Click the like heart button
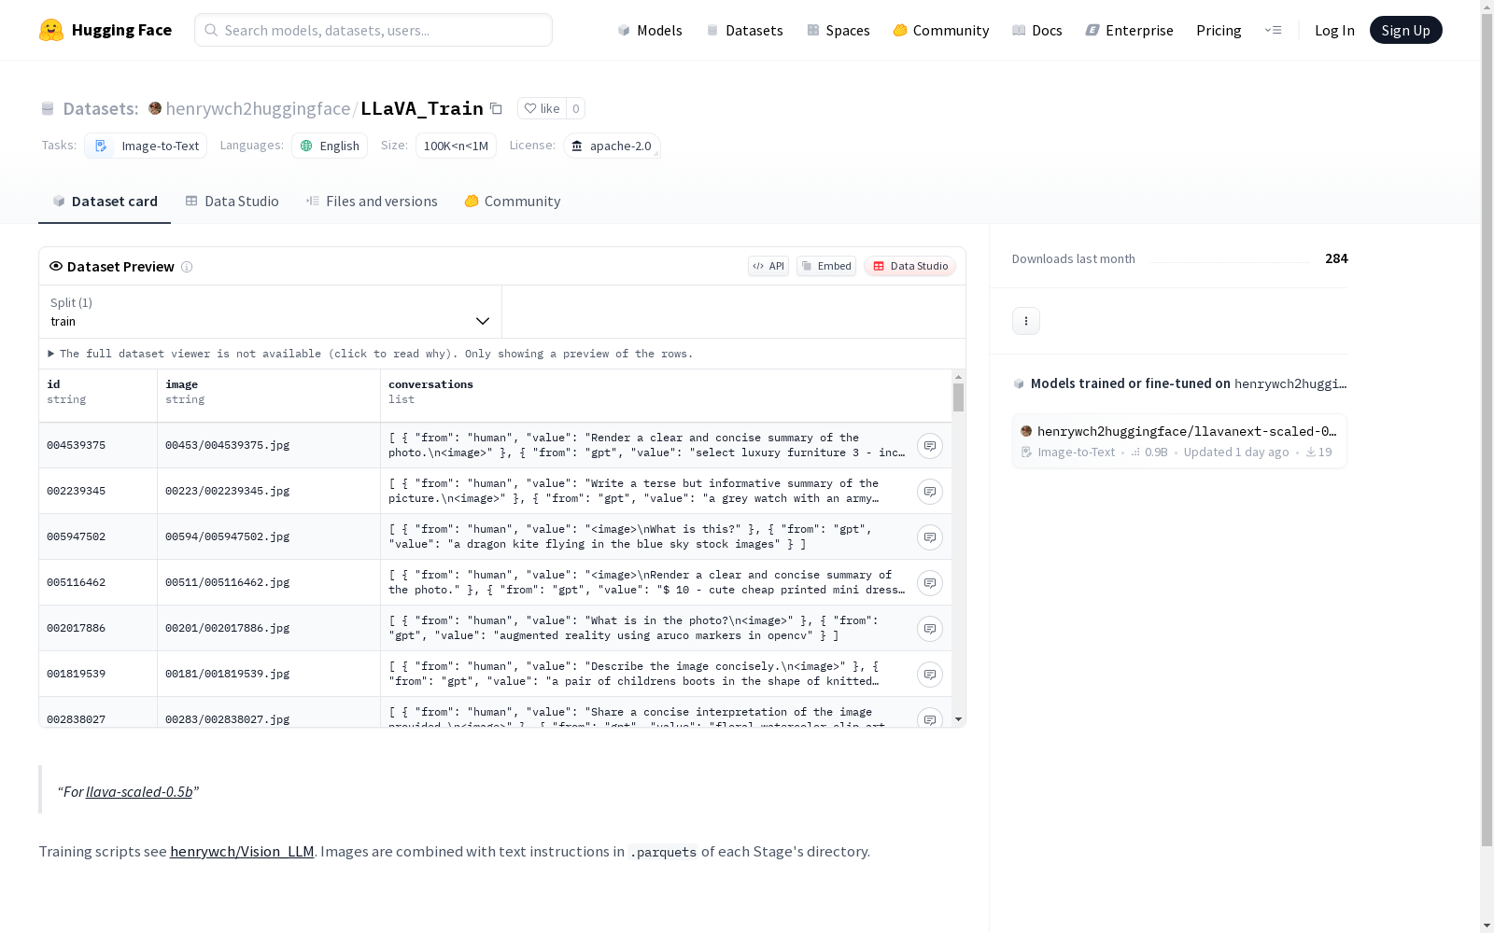 pyautogui.click(x=542, y=108)
